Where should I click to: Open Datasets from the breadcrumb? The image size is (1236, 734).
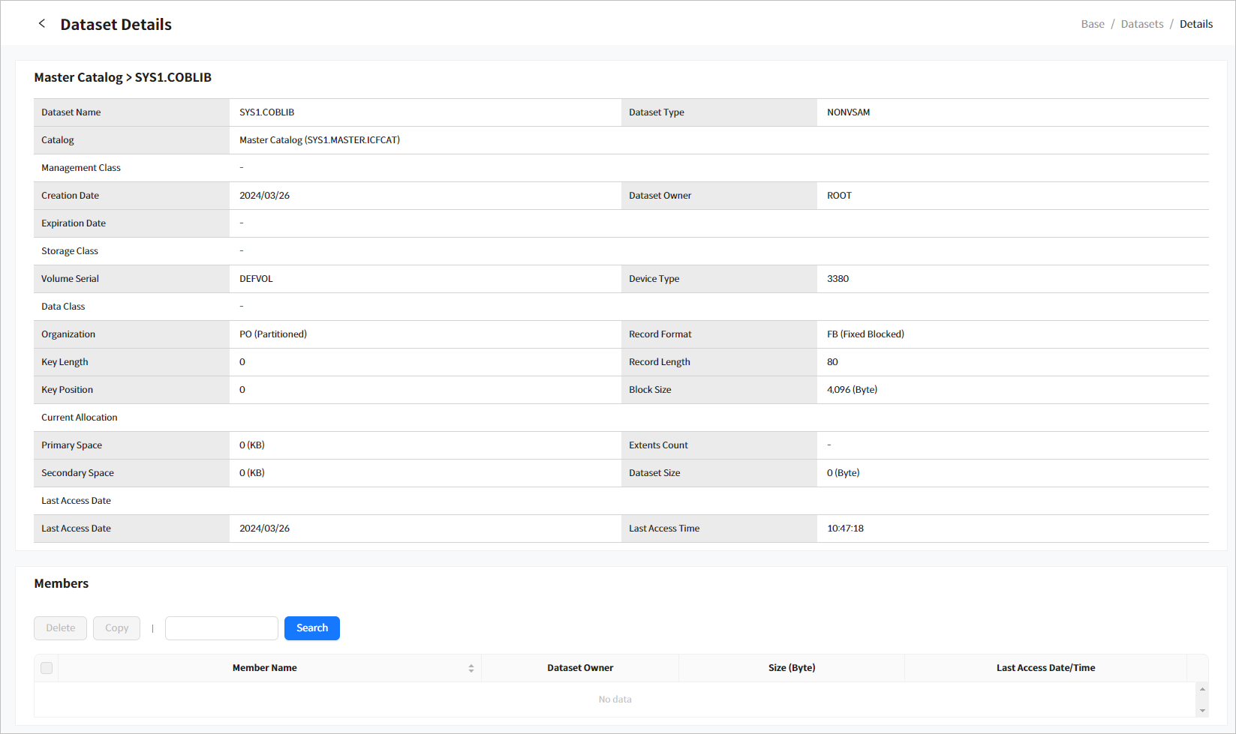point(1141,24)
